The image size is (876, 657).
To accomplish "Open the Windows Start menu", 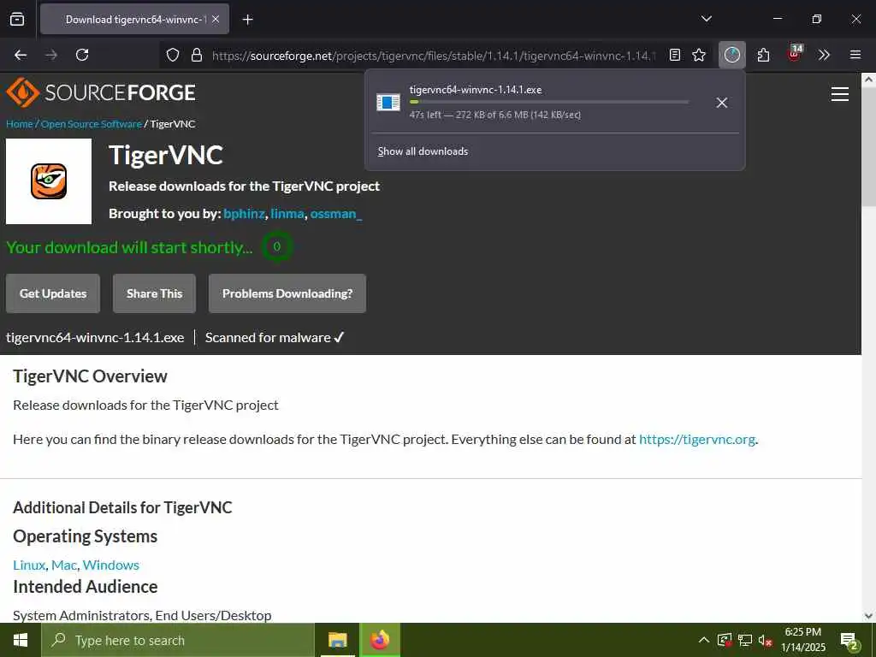I will click(21, 640).
